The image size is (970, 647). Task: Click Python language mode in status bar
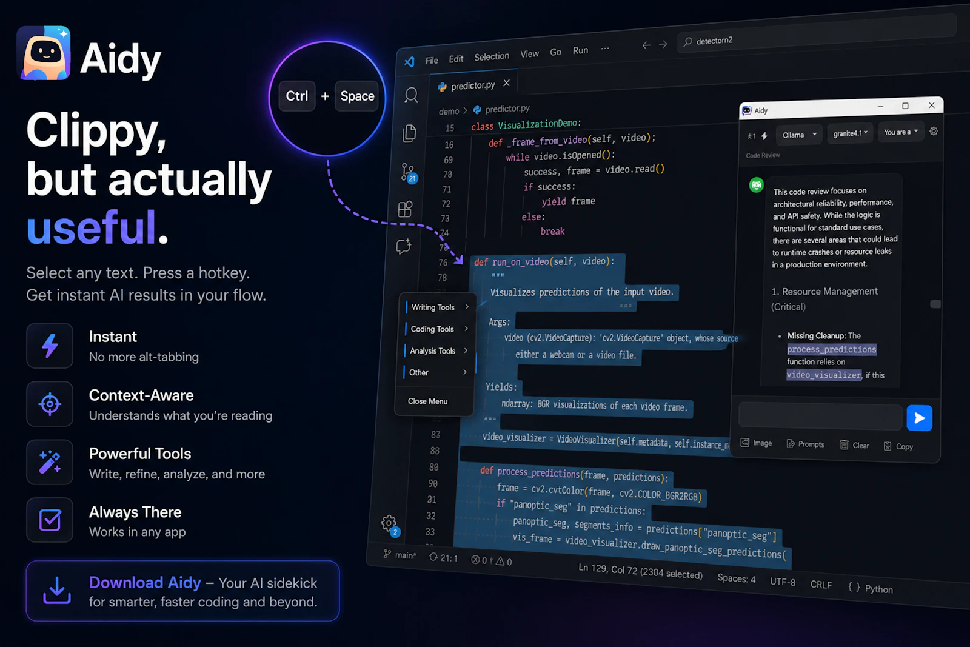tap(871, 588)
